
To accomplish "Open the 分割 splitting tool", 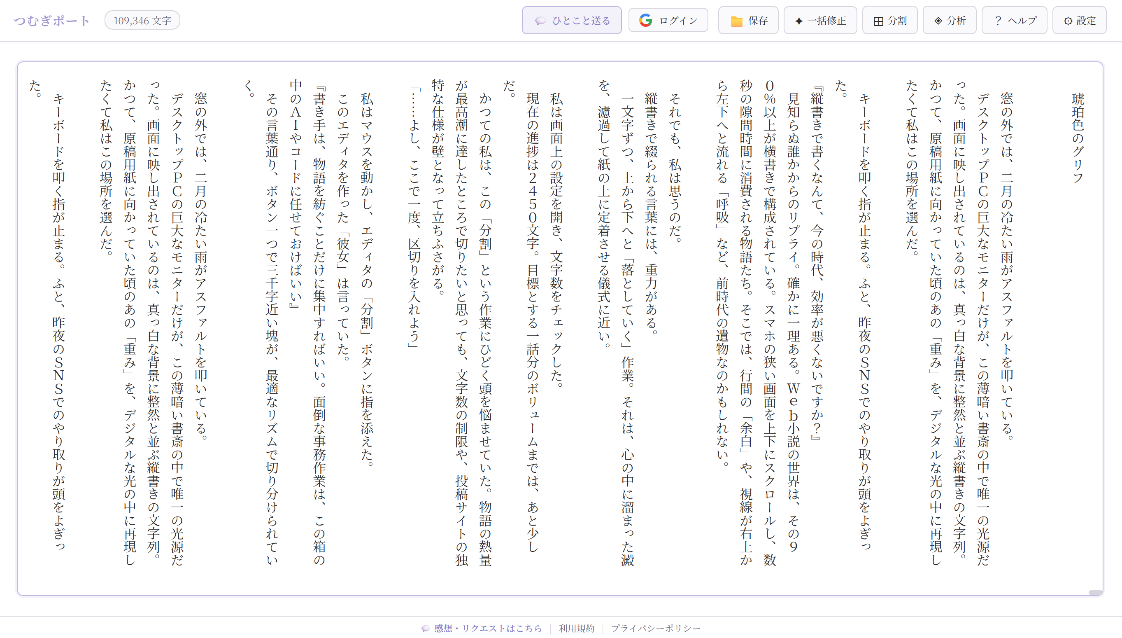I will [889, 20].
